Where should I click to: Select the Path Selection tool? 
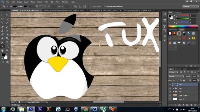coord(2,46)
